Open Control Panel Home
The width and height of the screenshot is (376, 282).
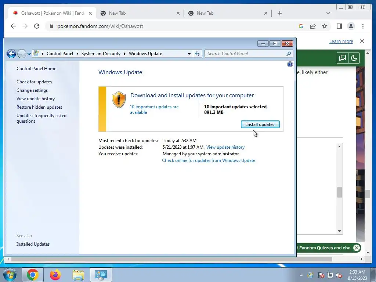tap(36, 69)
